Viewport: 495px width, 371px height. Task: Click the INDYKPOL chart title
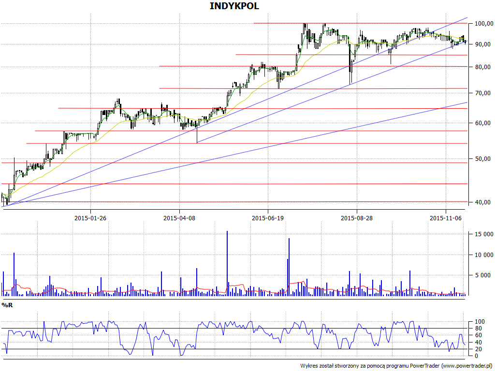tap(234, 6)
